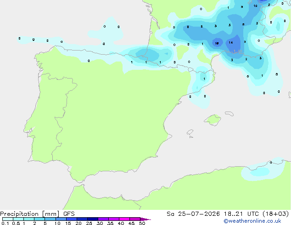
Task: Click the 25–30 mm dark blue swatch
Action: (x=93, y=219)
